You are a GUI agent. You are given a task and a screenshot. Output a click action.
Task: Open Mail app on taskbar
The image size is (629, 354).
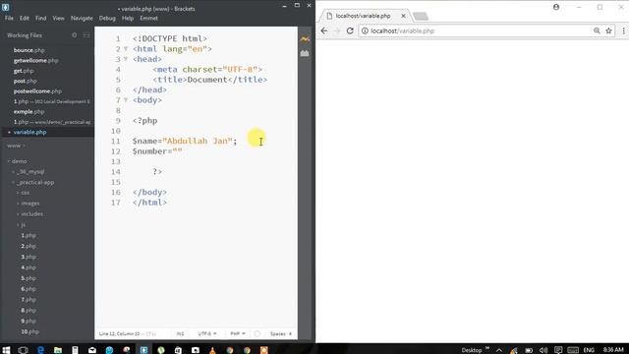92,350
